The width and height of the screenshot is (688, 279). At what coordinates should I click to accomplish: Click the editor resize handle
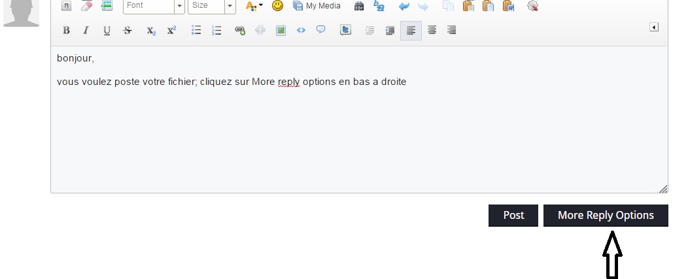(663, 189)
